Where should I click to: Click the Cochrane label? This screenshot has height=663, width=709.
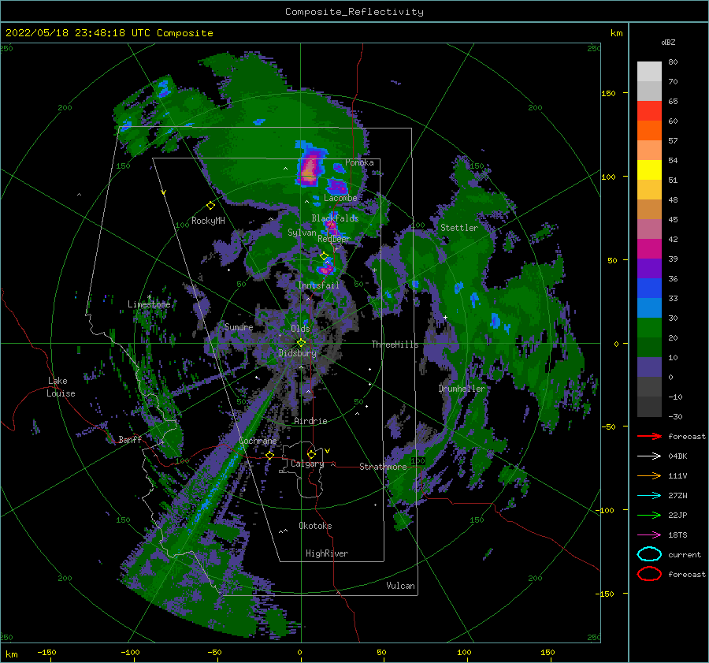pos(258,441)
